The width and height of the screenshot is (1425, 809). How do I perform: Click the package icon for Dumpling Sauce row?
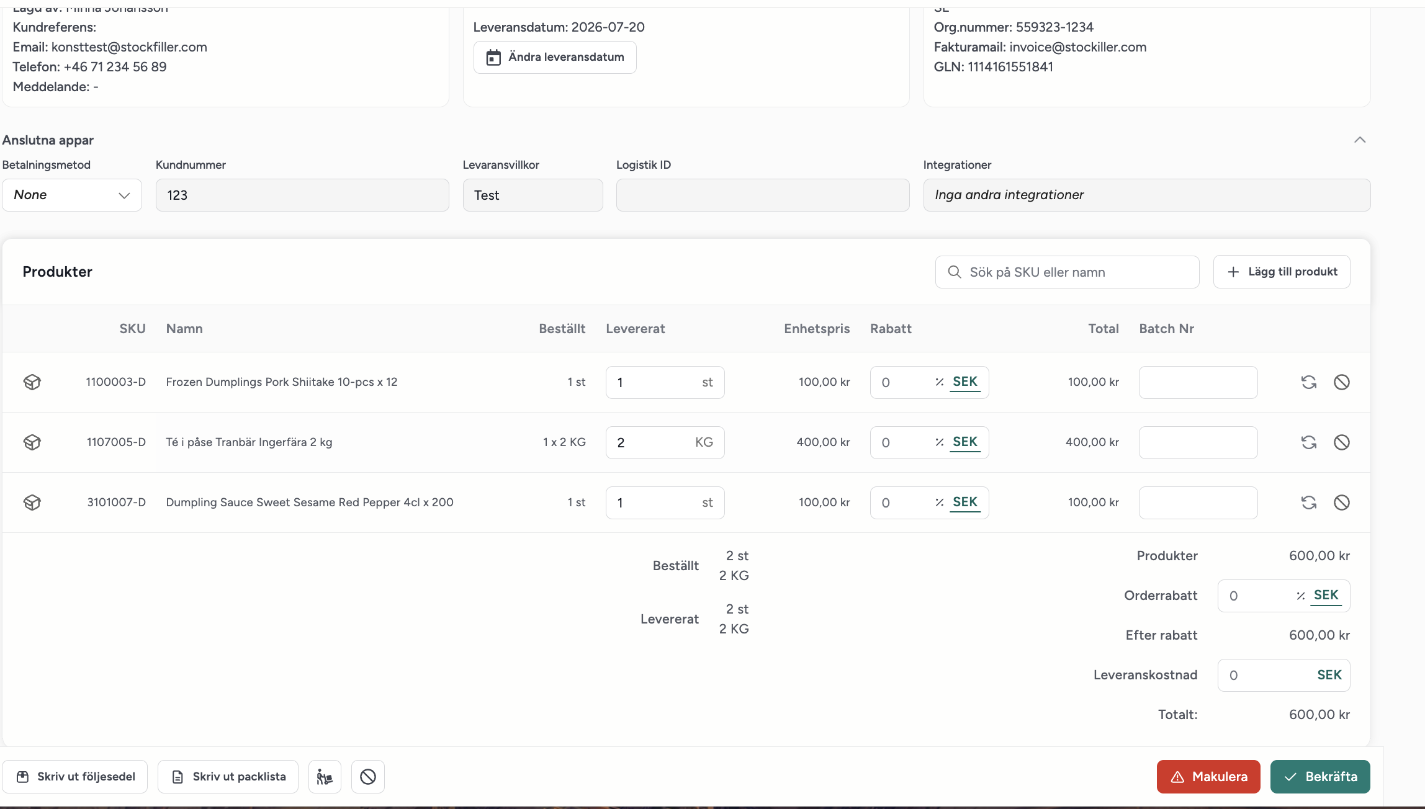tap(32, 503)
